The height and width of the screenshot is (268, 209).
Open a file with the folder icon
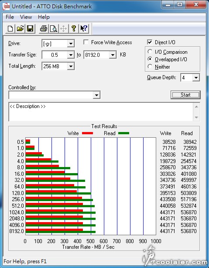[20, 28]
